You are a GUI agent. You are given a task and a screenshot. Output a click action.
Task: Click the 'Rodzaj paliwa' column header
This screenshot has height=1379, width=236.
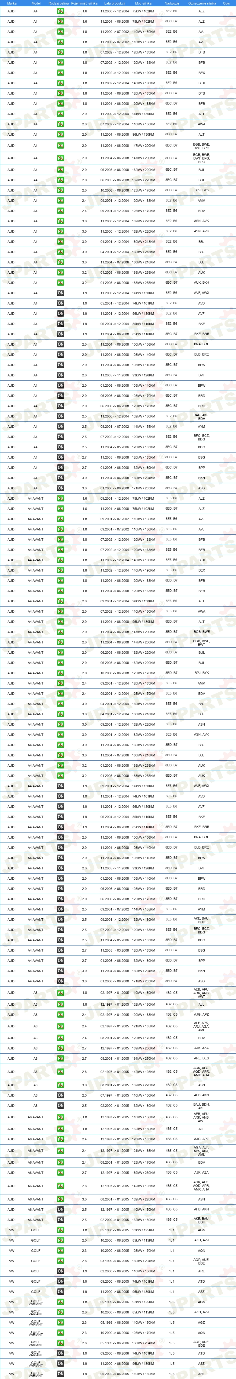point(59,3)
